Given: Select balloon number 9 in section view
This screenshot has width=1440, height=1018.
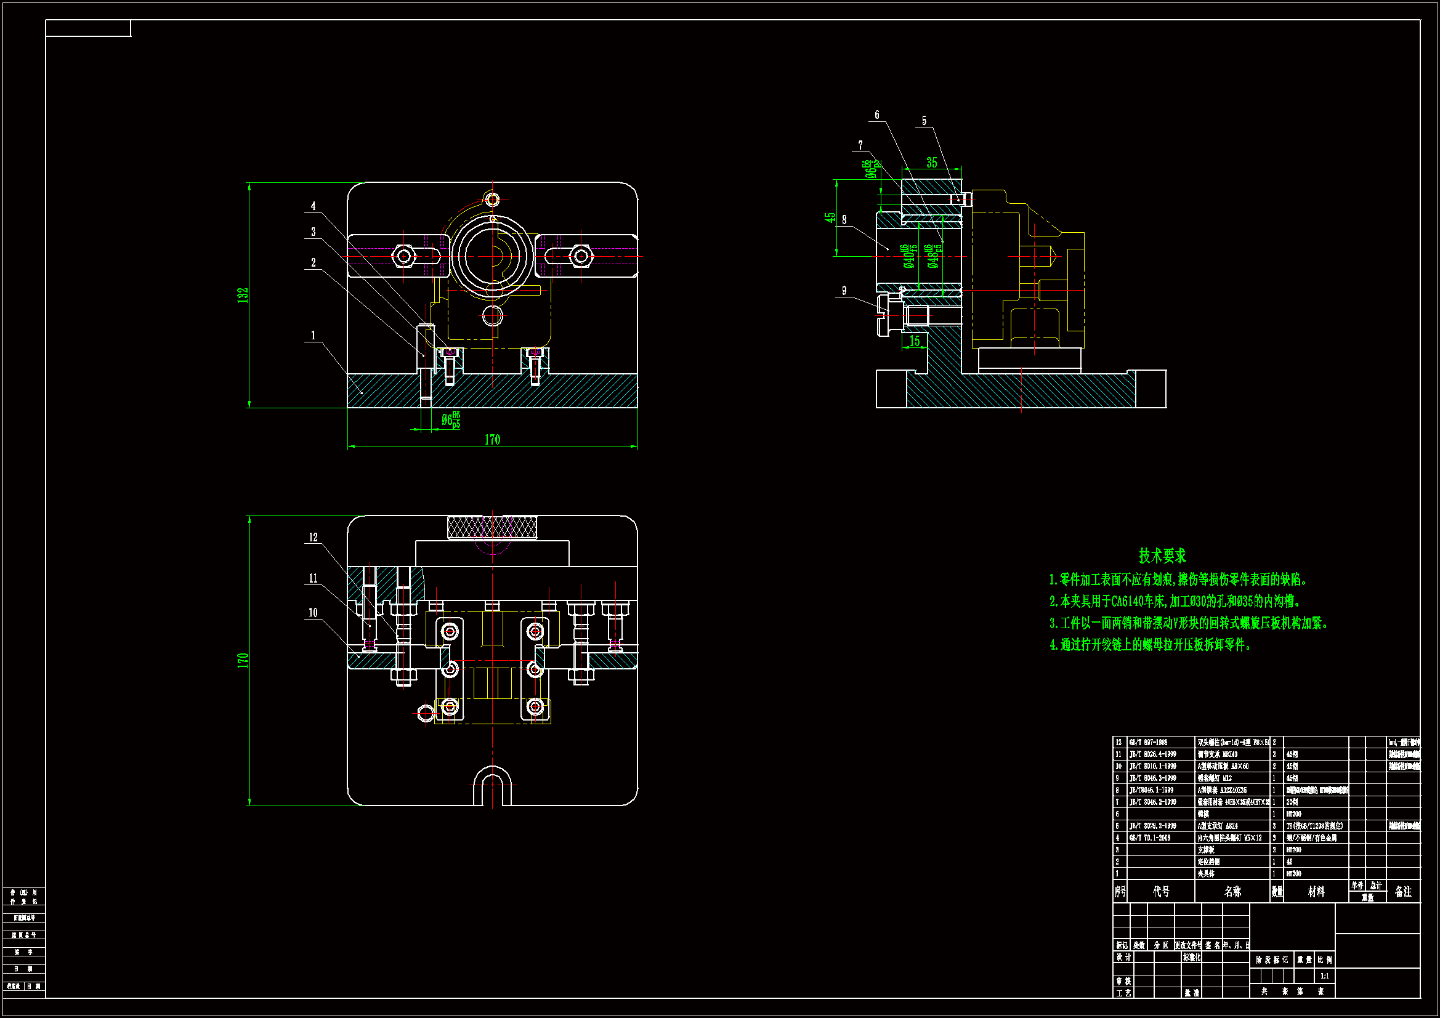Looking at the screenshot, I should coord(844,291).
